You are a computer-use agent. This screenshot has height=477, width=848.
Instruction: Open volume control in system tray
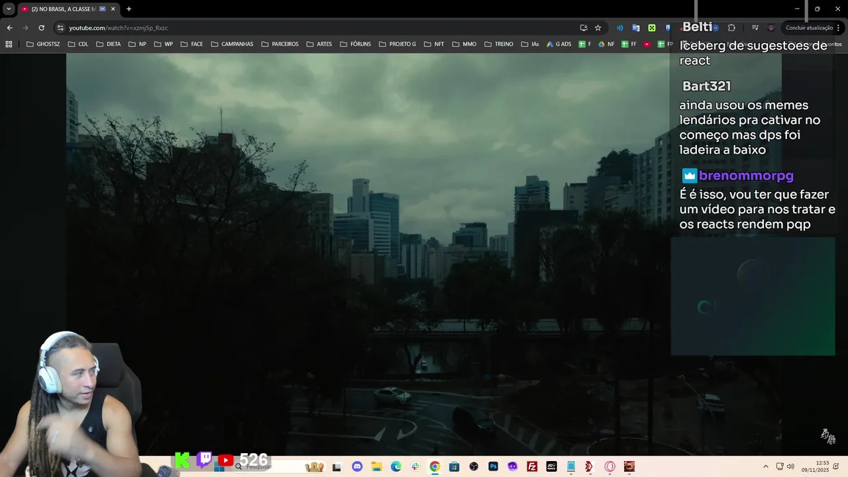[x=790, y=466]
